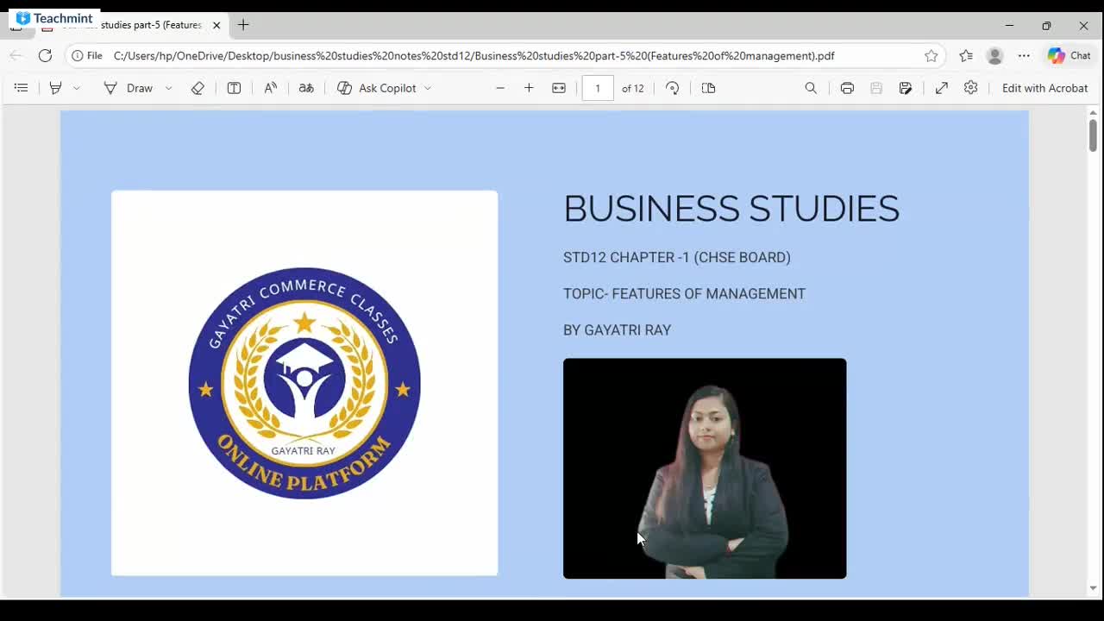Activate the Draw tool
Image resolution: width=1104 pixels, height=621 pixels.
(129, 88)
